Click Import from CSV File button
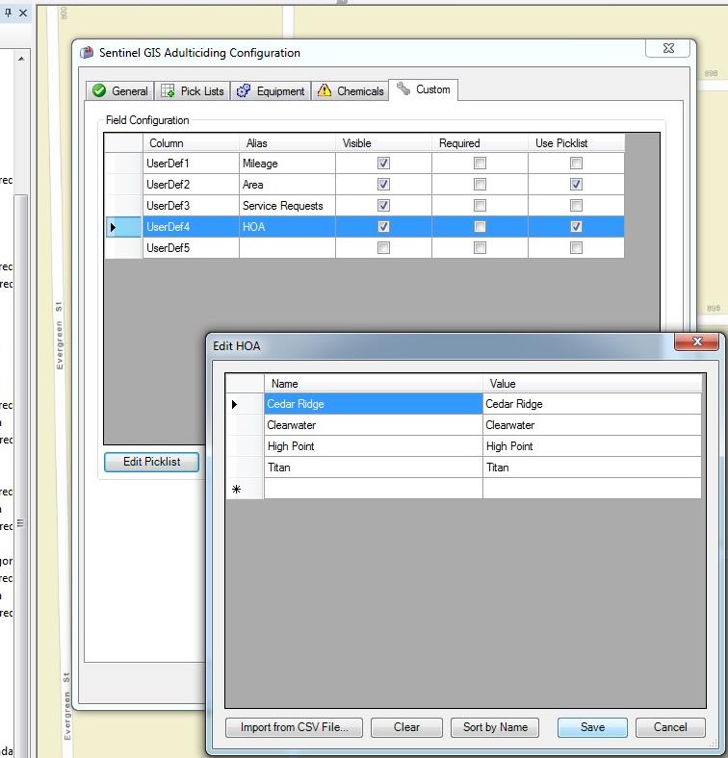728x758 pixels. (294, 727)
